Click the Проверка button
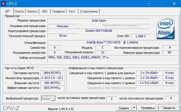Screen dimensions: 181x112 tap(148, 108)
